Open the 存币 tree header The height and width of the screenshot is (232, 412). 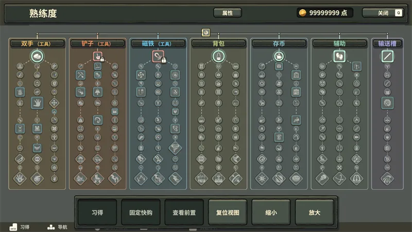pos(279,43)
